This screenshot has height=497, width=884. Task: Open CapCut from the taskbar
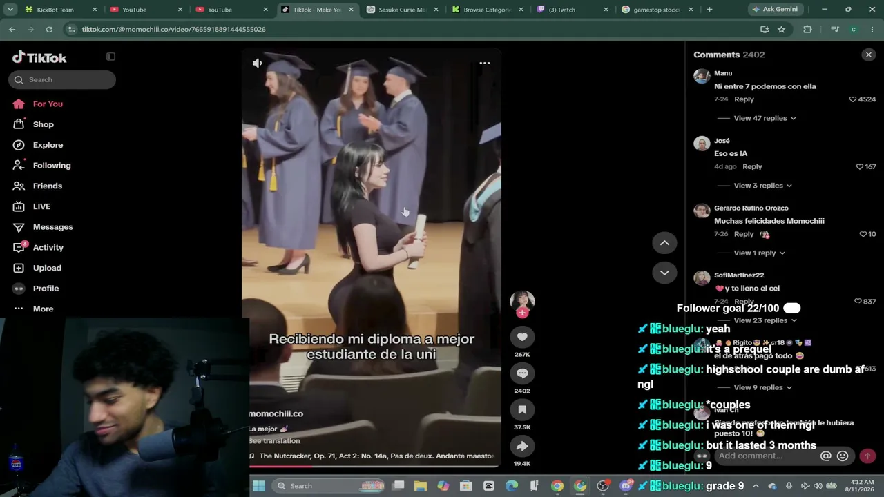(489, 486)
